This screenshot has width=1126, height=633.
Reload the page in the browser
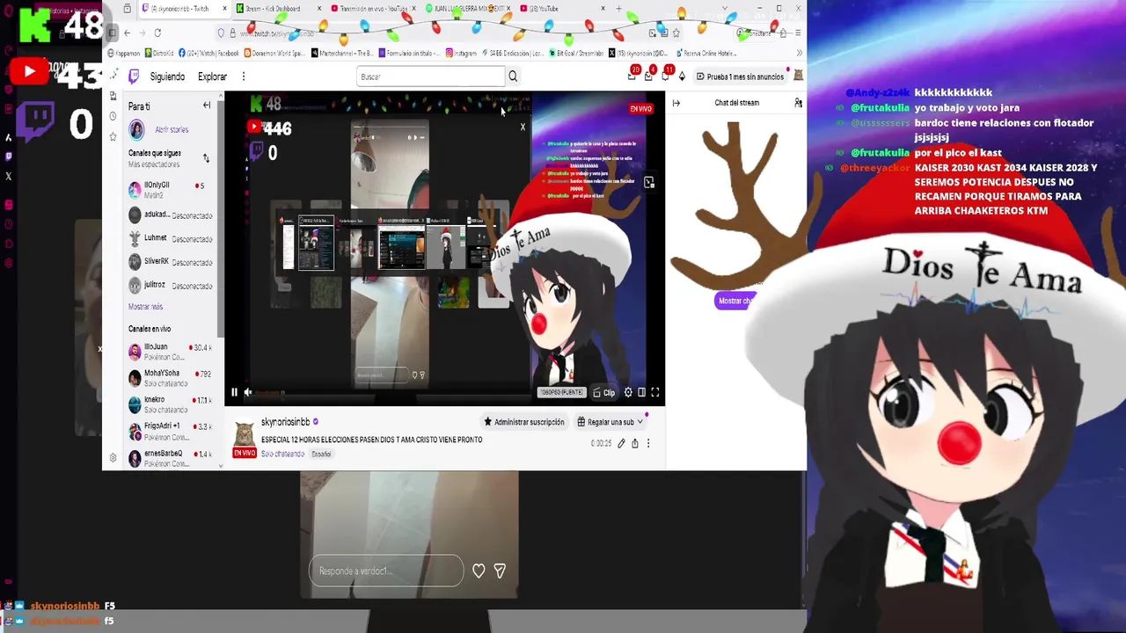[x=157, y=33]
